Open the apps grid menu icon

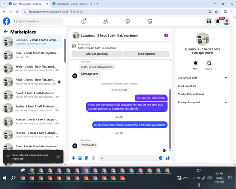(x=209, y=21)
